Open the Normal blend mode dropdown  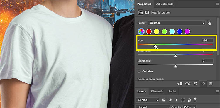(x=153, y=107)
